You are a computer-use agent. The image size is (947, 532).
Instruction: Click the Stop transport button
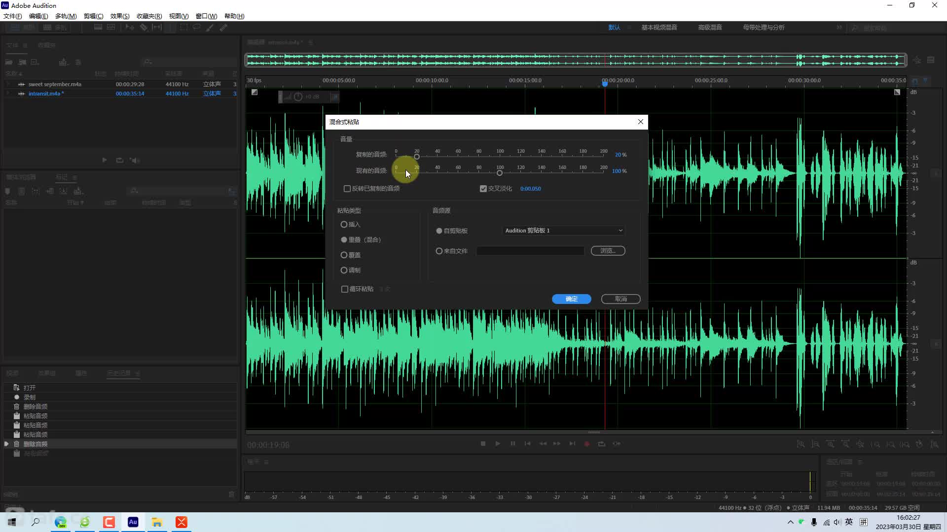[483, 444]
